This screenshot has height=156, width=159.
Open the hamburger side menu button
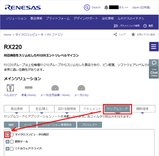[x=154, y=46]
